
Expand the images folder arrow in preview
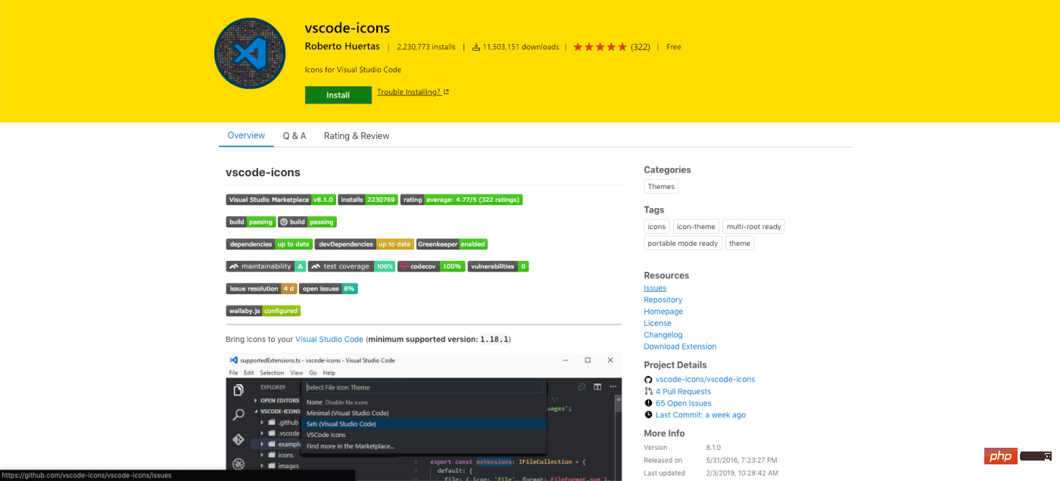point(262,466)
